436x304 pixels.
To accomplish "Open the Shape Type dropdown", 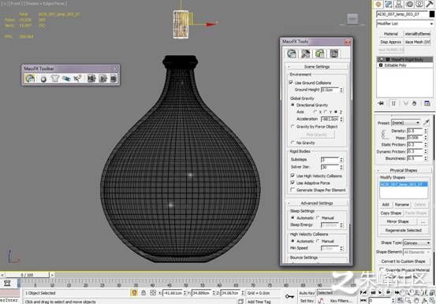I will pyautogui.click(x=417, y=243).
